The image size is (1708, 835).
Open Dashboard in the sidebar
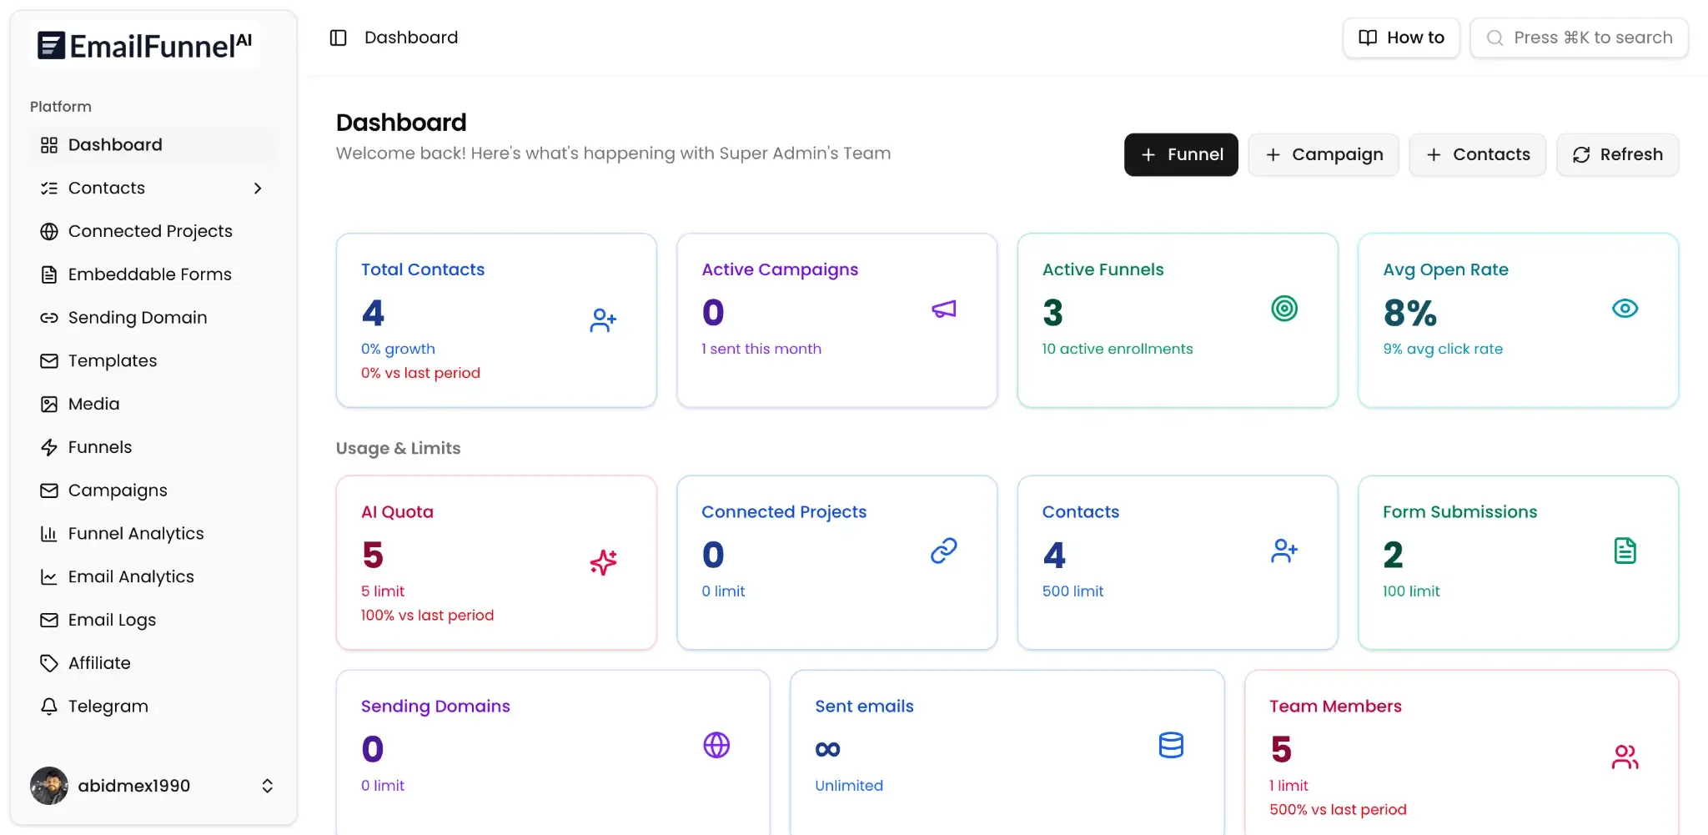153,145
